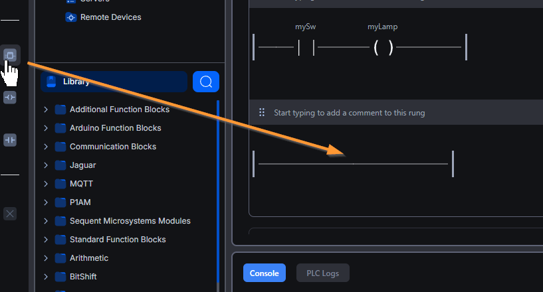The height and width of the screenshot is (292, 543).
Task: Select the function block tool icon
Action: [x=10, y=55]
